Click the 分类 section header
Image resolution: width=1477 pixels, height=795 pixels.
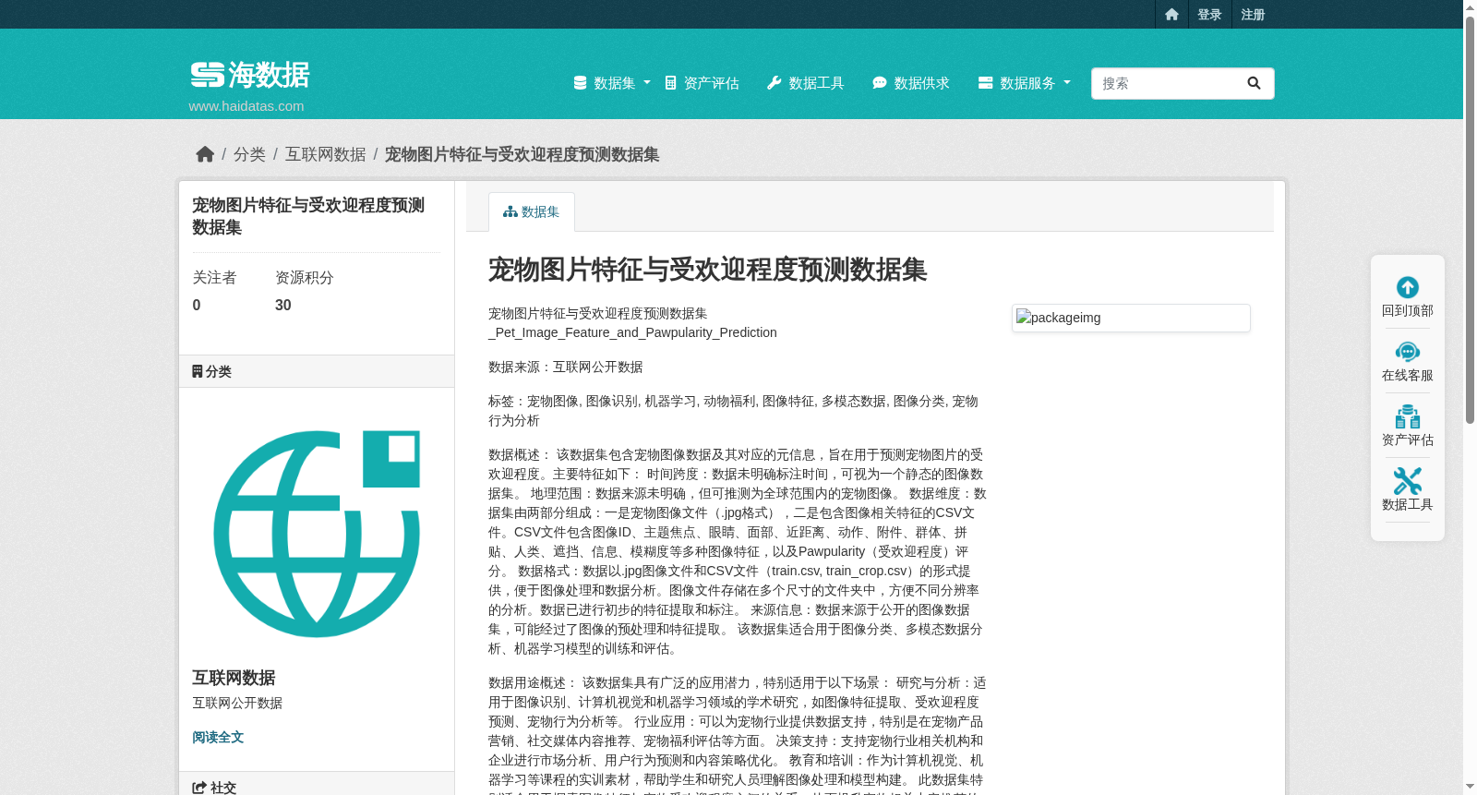pos(317,371)
